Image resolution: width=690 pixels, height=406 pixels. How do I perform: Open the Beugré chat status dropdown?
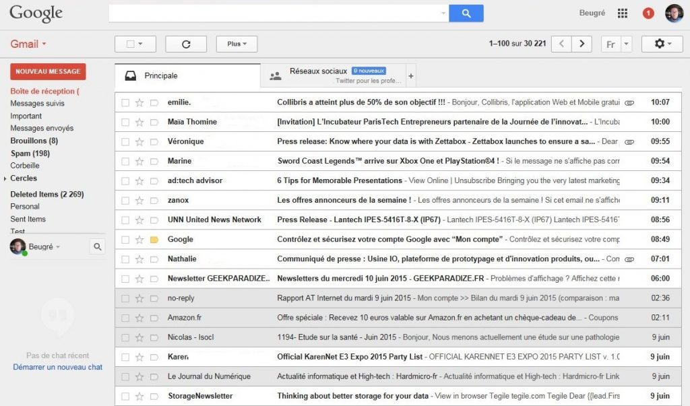pyautogui.click(x=58, y=247)
